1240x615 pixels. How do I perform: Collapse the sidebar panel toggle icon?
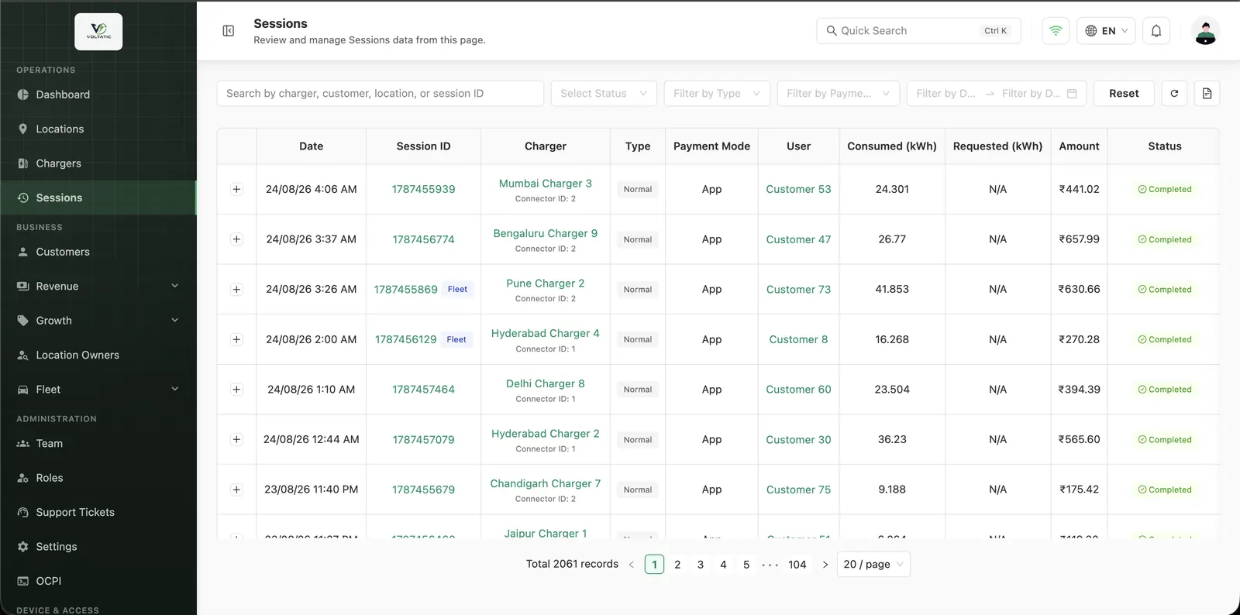(x=229, y=31)
